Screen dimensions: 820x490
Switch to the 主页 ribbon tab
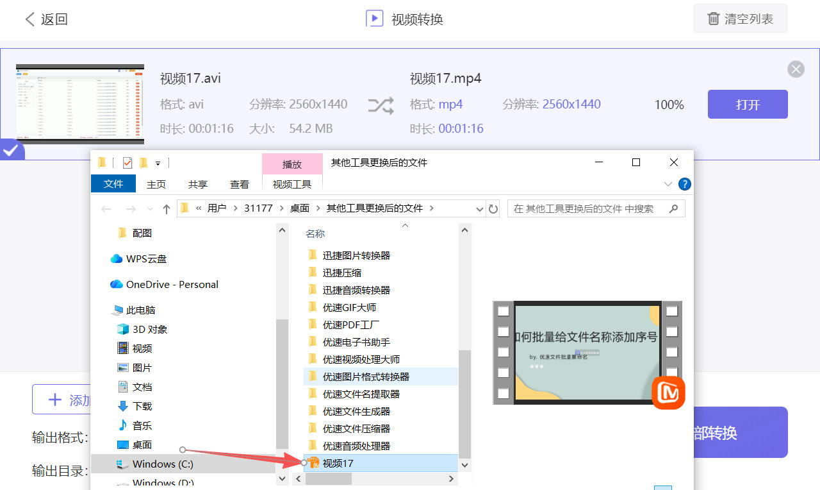(156, 184)
